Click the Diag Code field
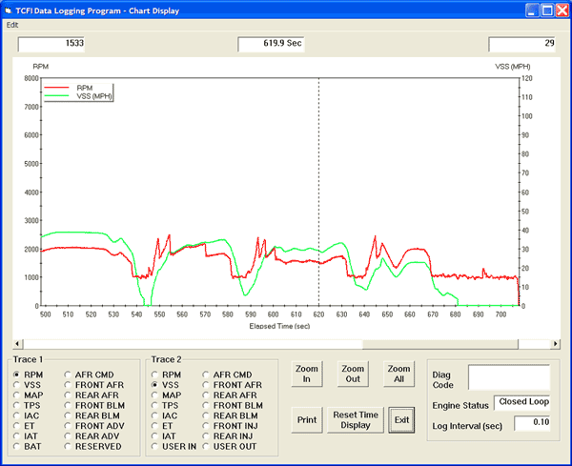The width and height of the screenshot is (572, 466). click(508, 377)
